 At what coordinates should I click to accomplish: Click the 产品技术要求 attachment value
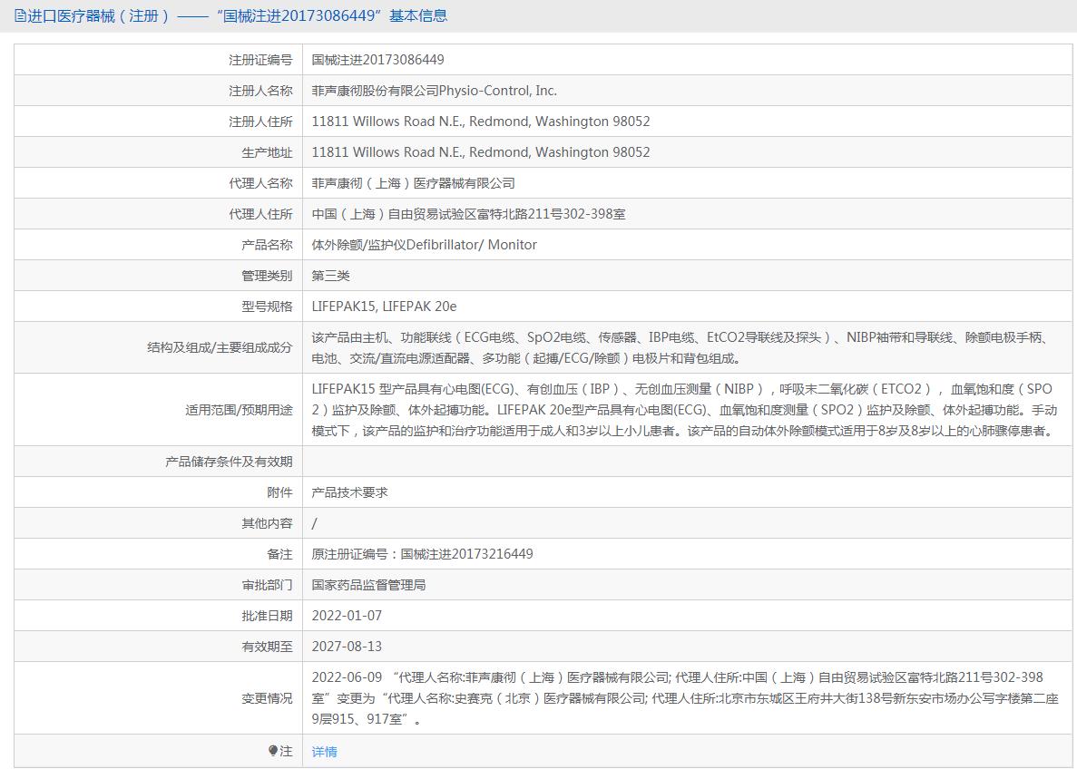point(349,492)
